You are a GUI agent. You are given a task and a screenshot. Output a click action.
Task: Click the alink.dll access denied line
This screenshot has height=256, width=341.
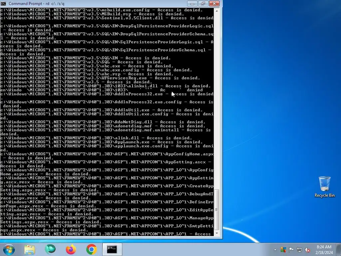[96, 138]
